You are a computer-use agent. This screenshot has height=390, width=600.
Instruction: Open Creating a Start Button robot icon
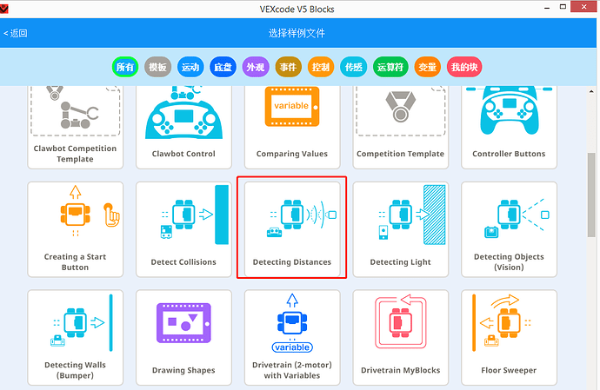[x=76, y=215]
